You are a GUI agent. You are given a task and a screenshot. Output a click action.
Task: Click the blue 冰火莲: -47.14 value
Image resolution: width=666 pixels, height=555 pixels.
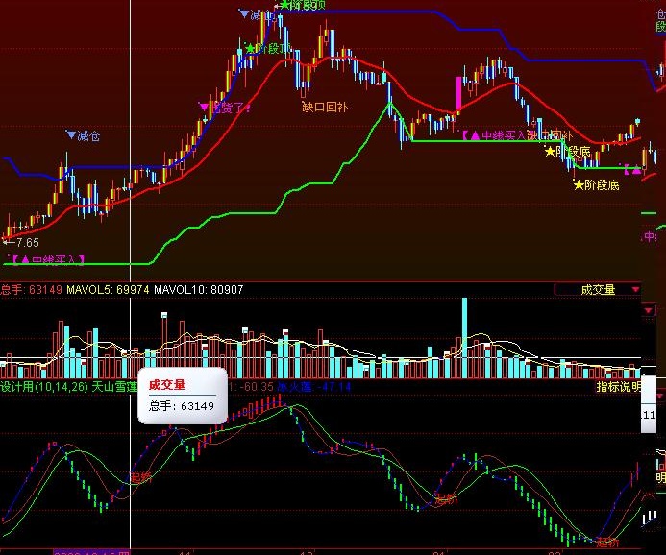coord(314,387)
